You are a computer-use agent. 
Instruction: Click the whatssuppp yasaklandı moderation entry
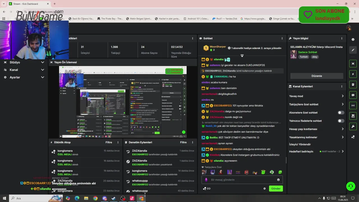160,191
